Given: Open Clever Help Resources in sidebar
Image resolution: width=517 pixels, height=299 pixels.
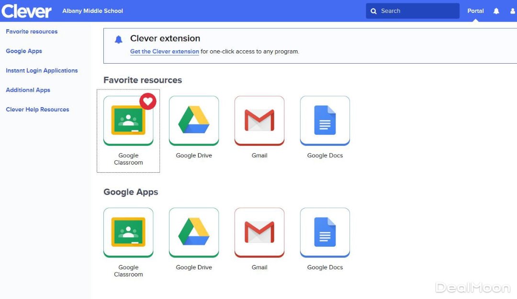Looking at the screenshot, I should click(37, 110).
